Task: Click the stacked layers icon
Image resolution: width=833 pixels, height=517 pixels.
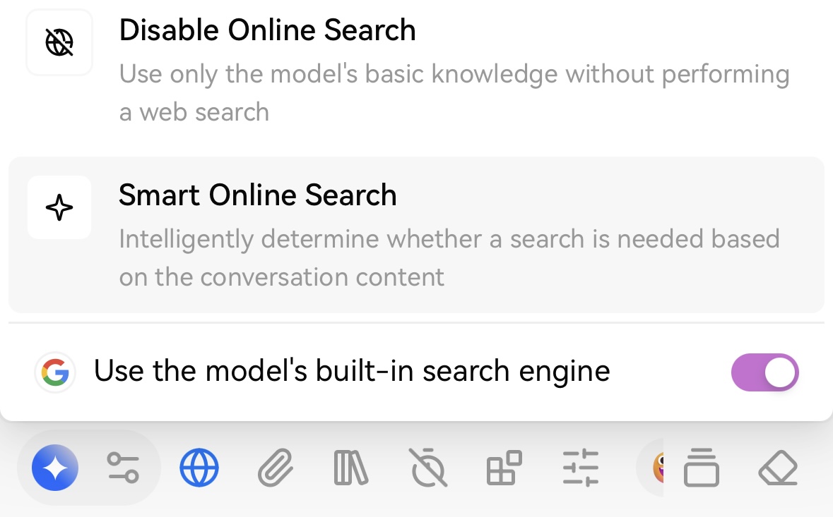Action: point(702,468)
